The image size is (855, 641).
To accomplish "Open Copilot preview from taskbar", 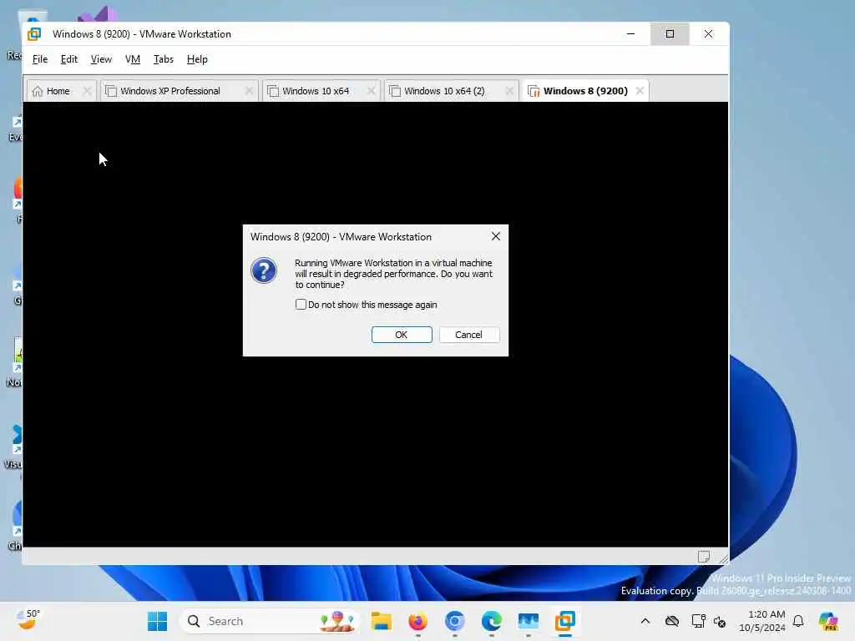I will pyautogui.click(x=828, y=621).
